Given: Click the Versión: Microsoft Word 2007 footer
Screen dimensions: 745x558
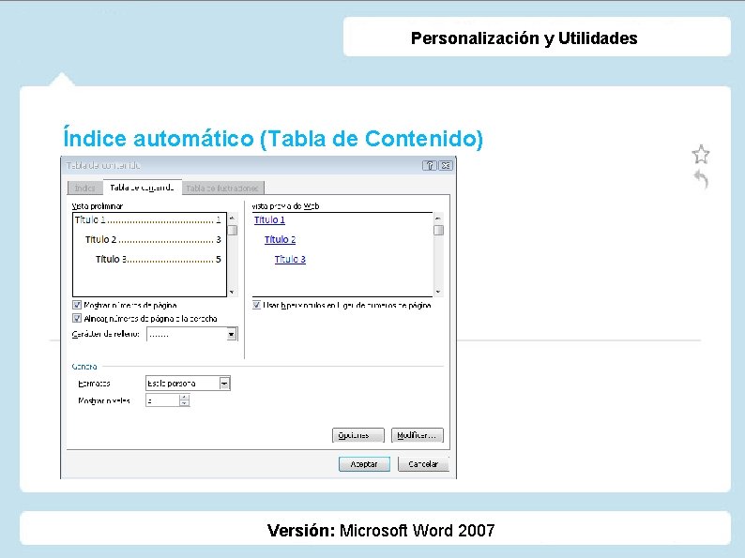Looking at the screenshot, I should (x=381, y=530).
